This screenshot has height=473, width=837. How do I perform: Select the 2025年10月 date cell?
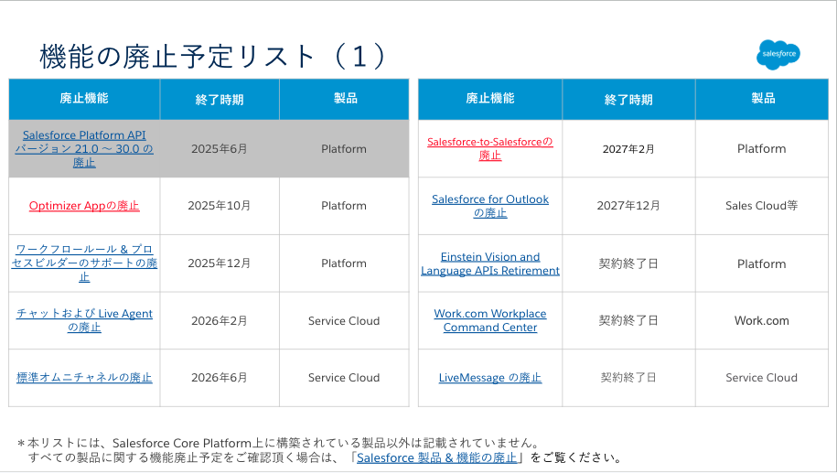pyautogui.click(x=220, y=206)
